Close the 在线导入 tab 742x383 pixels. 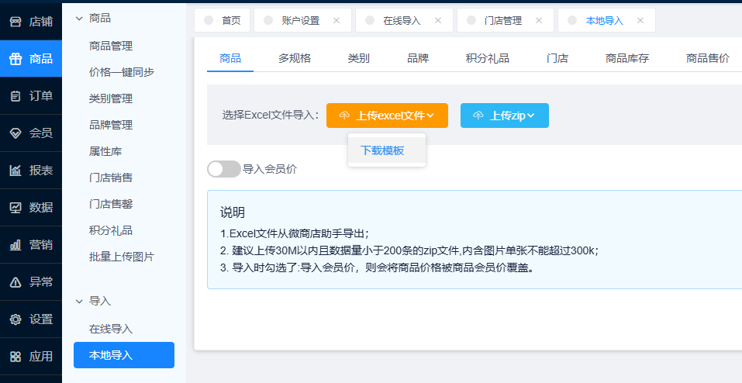click(438, 20)
